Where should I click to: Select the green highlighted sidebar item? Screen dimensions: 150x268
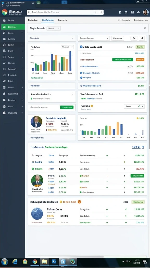(x=13, y=27)
